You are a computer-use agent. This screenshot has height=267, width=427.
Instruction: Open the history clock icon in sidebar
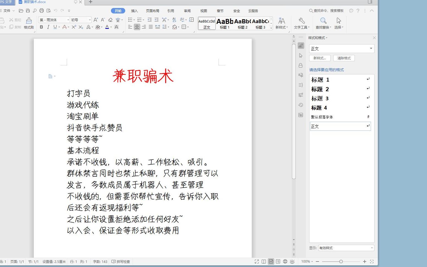(x=301, y=105)
